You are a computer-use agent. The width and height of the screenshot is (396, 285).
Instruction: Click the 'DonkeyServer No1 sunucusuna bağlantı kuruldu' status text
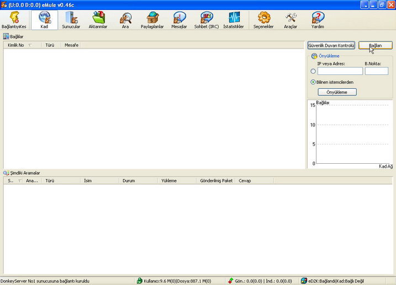pyautogui.click(x=45, y=281)
